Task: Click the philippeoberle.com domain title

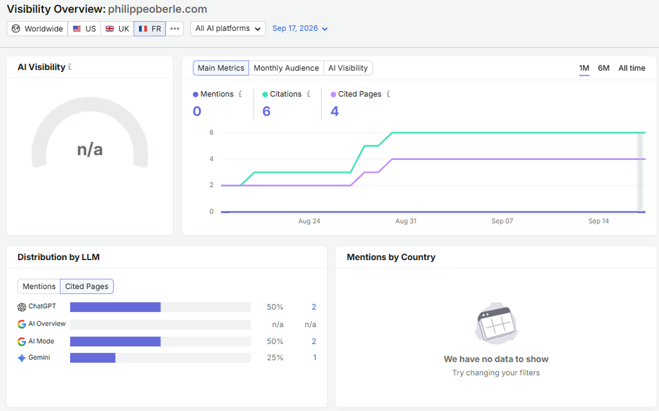Action: 158,9
